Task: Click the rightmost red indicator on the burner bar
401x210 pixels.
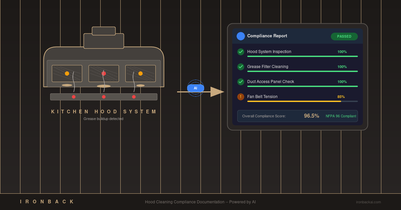Action: point(134,97)
